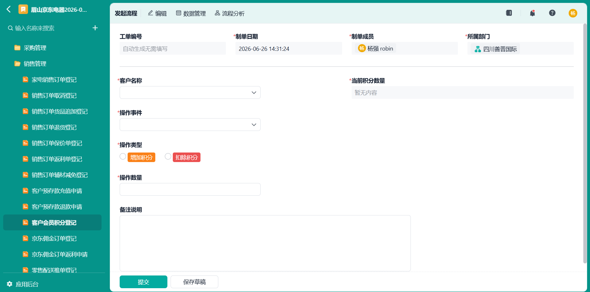
Task: Click the form icon beside 销售订单取消登记
Action: coord(25,95)
